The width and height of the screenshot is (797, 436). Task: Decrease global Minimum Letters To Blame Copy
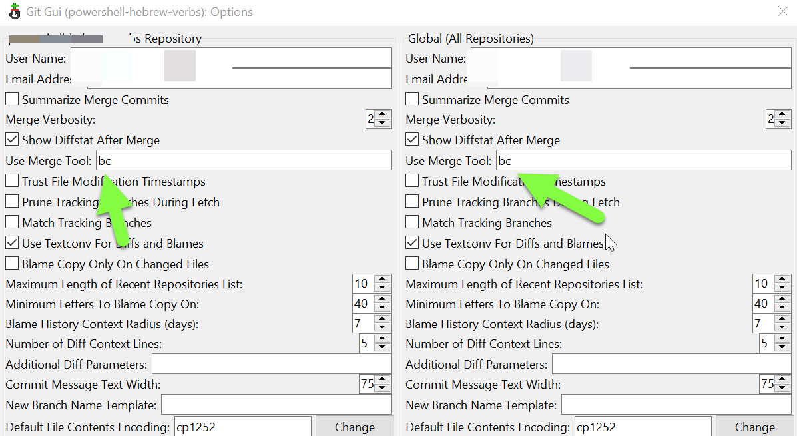782,308
